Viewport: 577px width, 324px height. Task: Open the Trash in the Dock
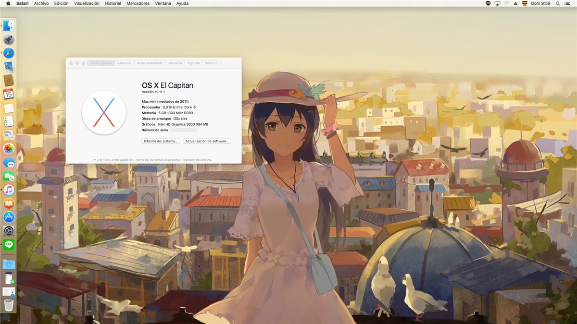(x=9, y=305)
